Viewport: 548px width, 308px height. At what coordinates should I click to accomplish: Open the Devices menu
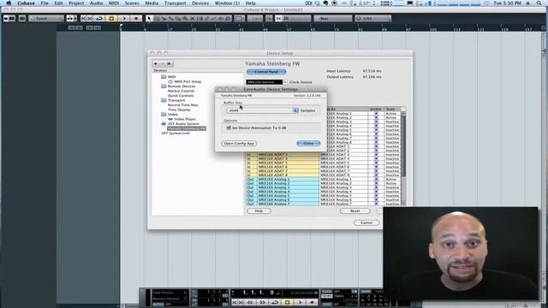pyautogui.click(x=200, y=3)
